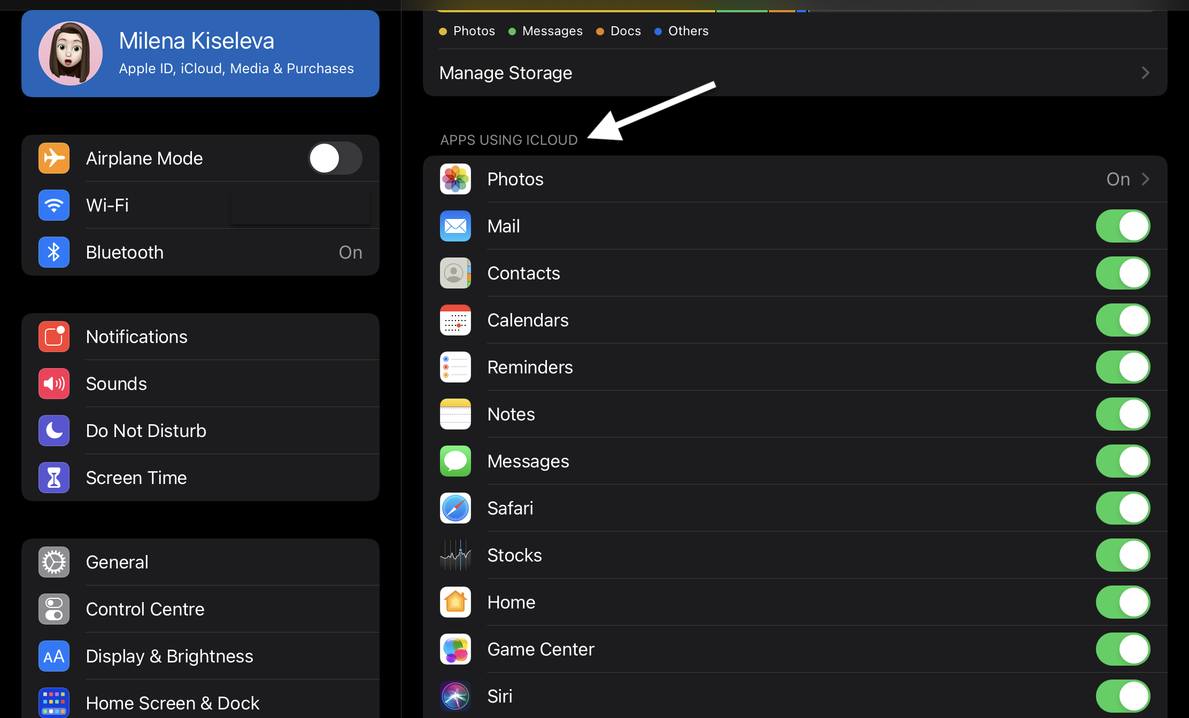Open Bluetooth settings
The width and height of the screenshot is (1189, 718).
tap(200, 252)
